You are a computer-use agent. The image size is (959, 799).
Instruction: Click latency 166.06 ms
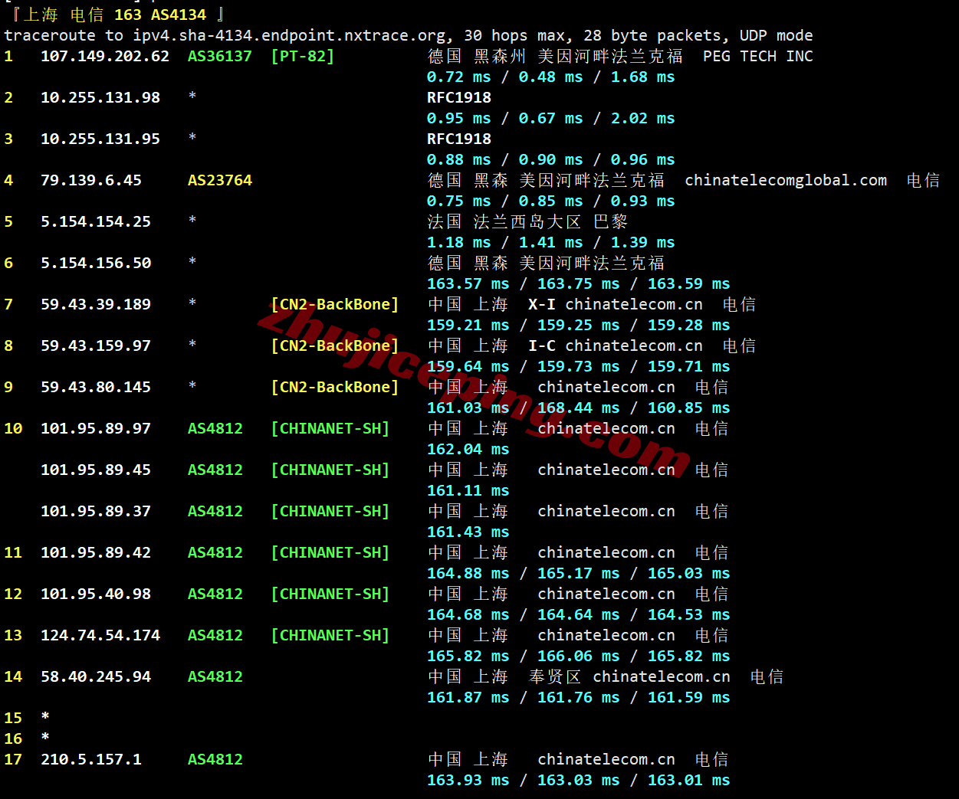[x=579, y=656]
